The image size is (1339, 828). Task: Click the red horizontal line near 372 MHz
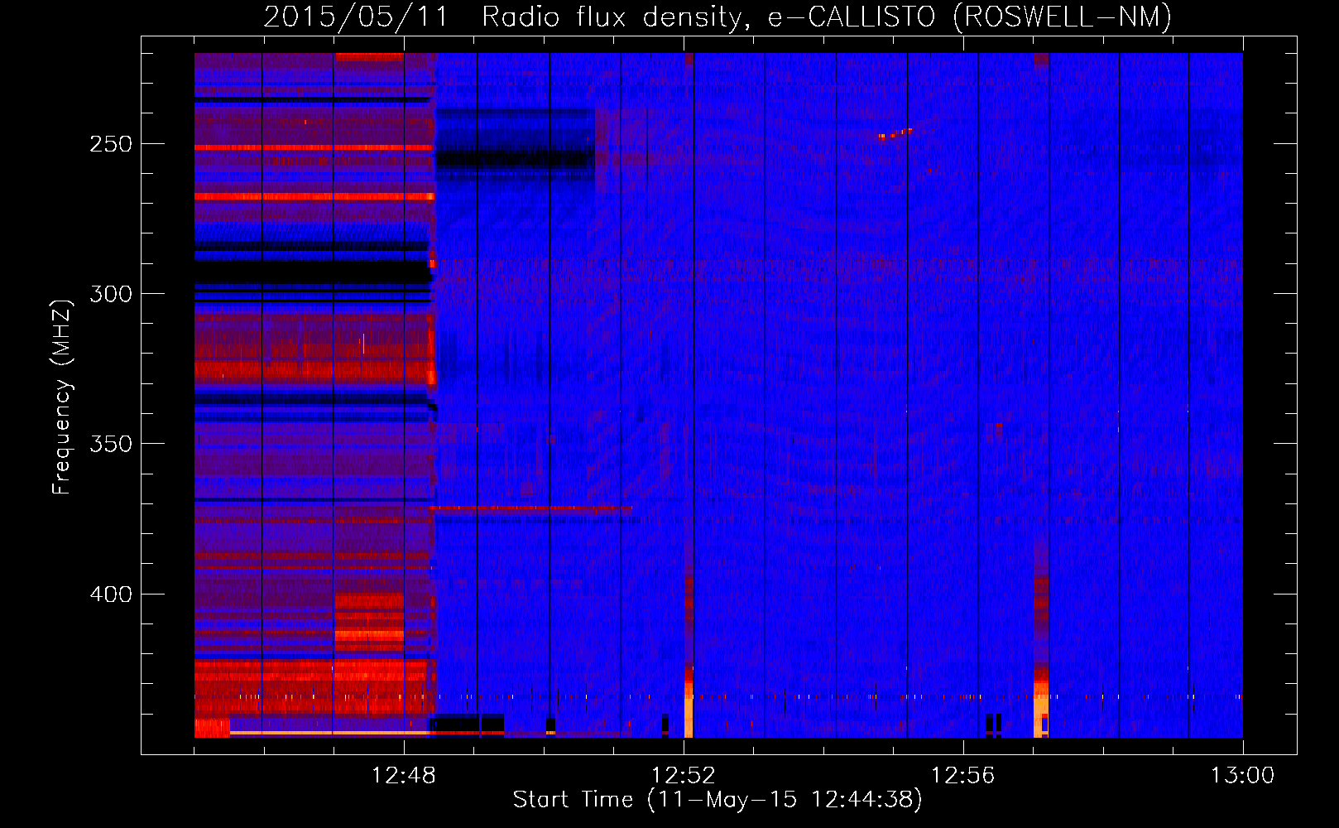tap(530, 508)
